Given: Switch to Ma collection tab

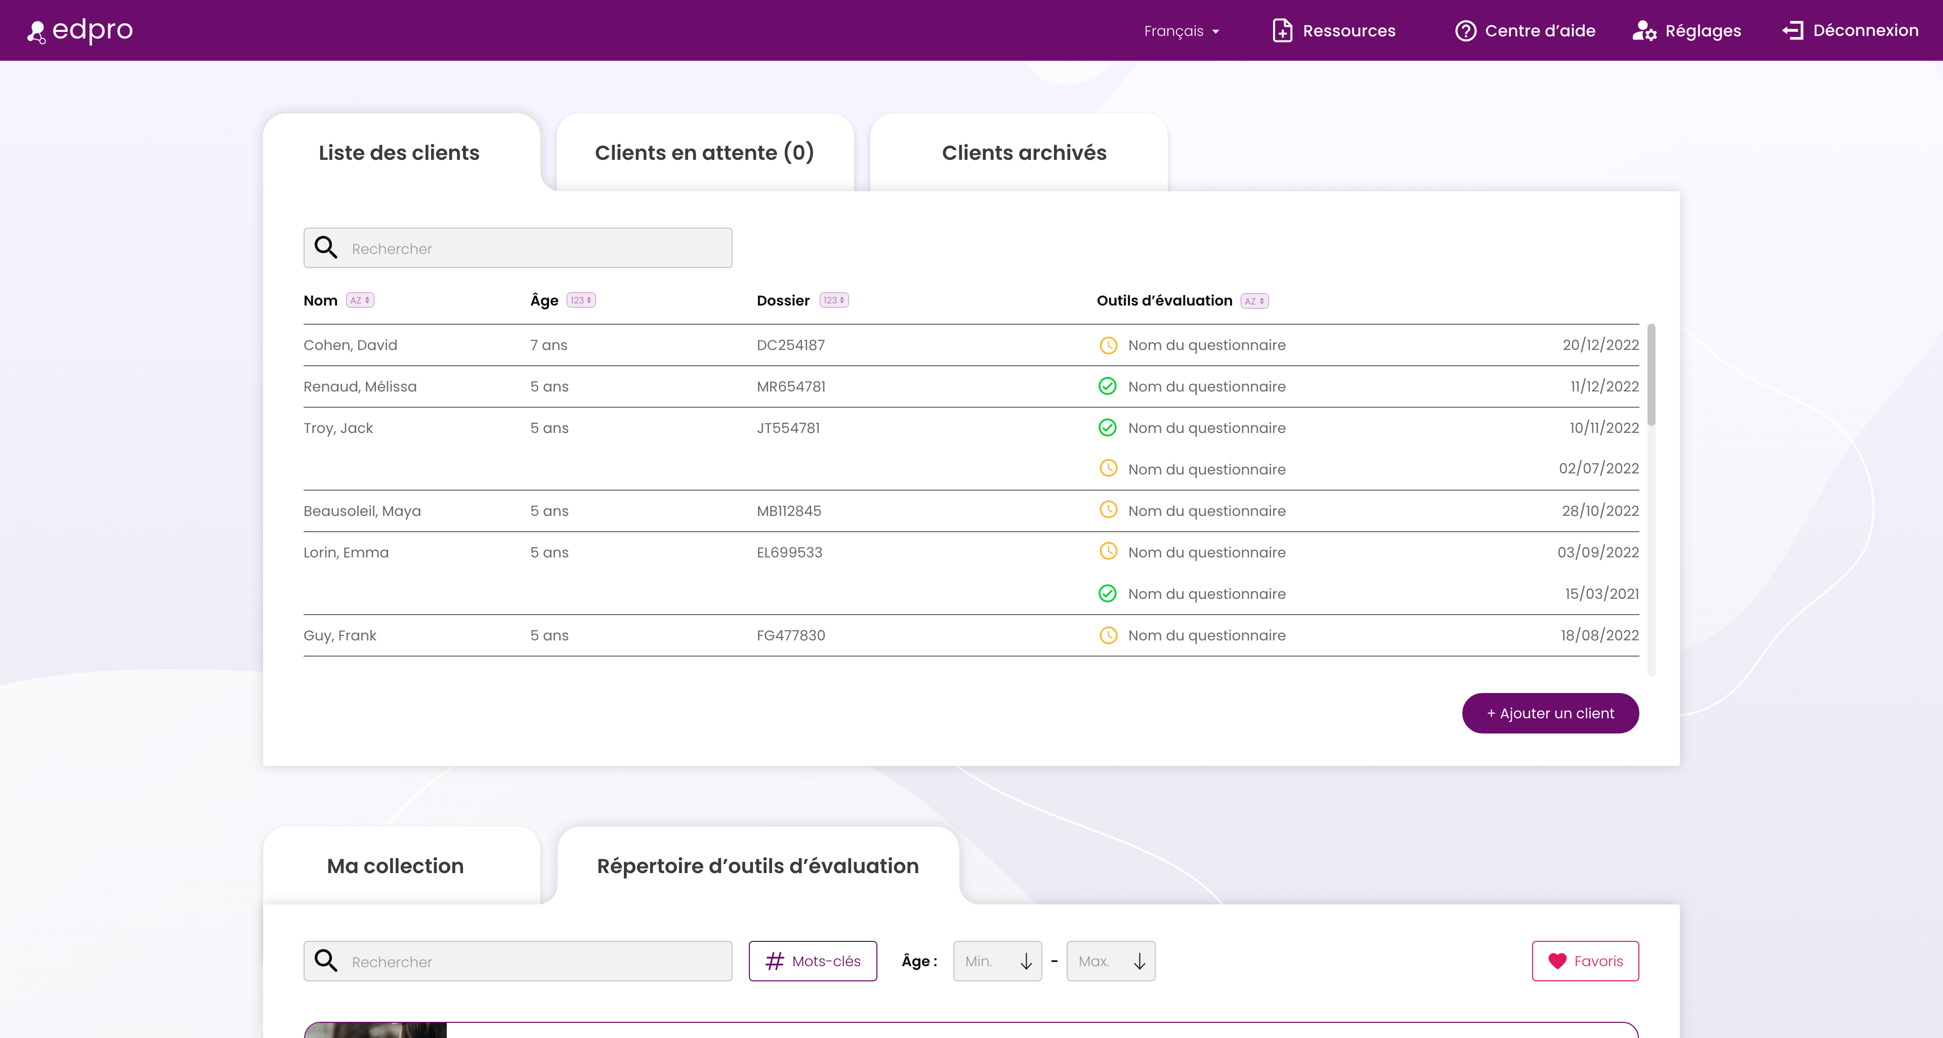Looking at the screenshot, I should click(395, 866).
